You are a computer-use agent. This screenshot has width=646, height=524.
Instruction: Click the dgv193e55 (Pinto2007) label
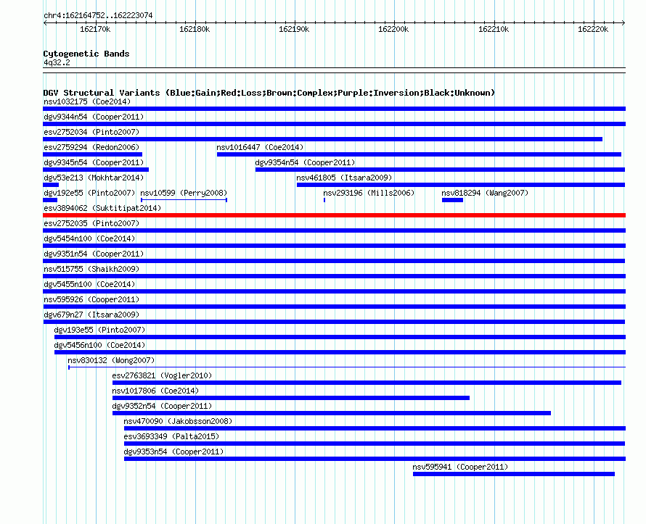pos(99,330)
